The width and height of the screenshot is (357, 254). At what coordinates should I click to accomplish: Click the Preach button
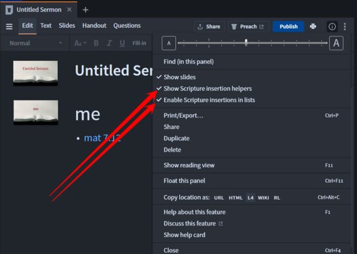click(x=248, y=27)
